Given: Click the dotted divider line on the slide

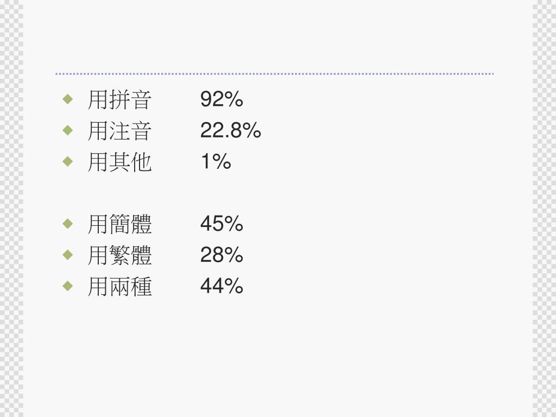Looking at the screenshot, I should click(x=274, y=74).
